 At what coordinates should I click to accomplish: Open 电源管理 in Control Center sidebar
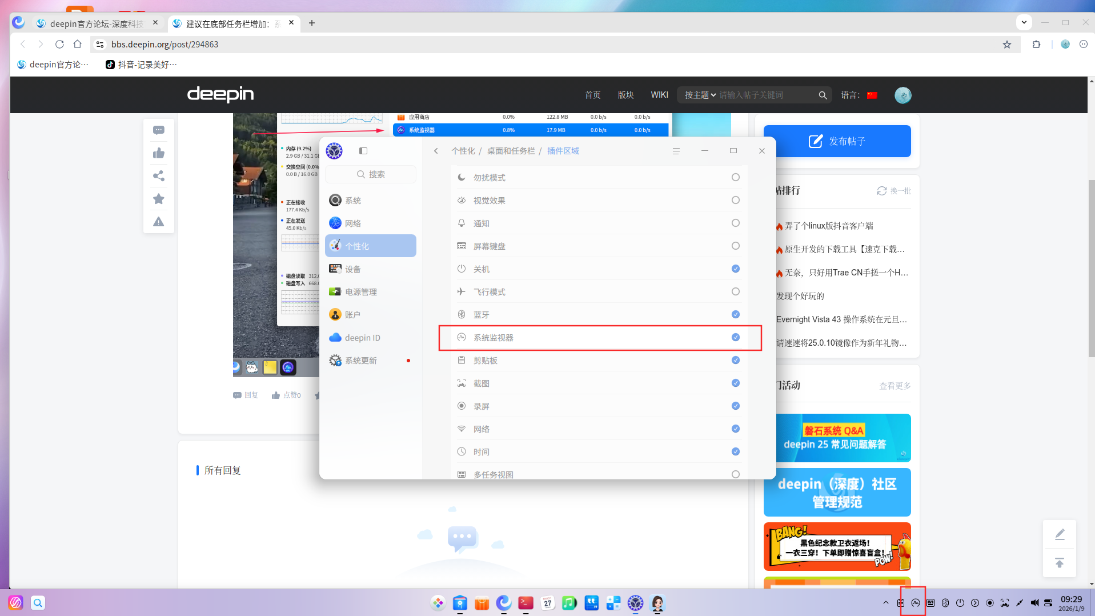(371, 292)
